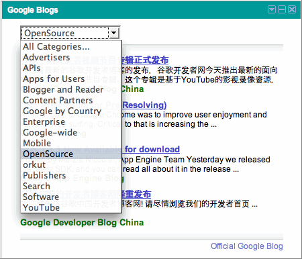Open the post link ending 'Resolving)'

point(144,105)
